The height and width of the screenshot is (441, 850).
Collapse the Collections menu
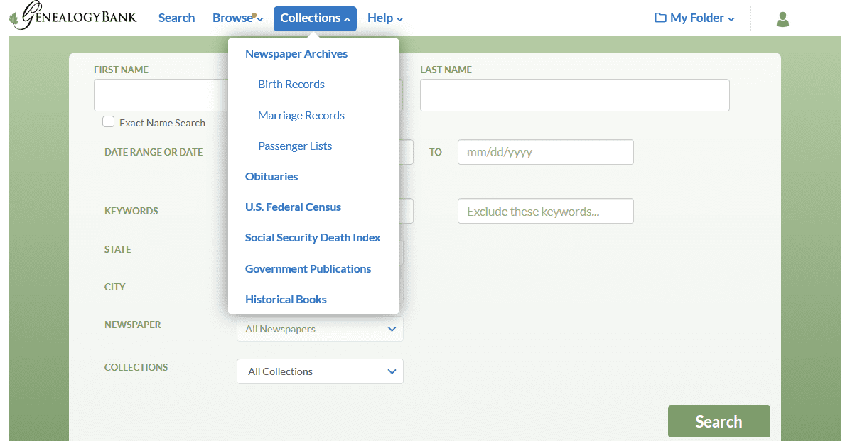tap(315, 18)
